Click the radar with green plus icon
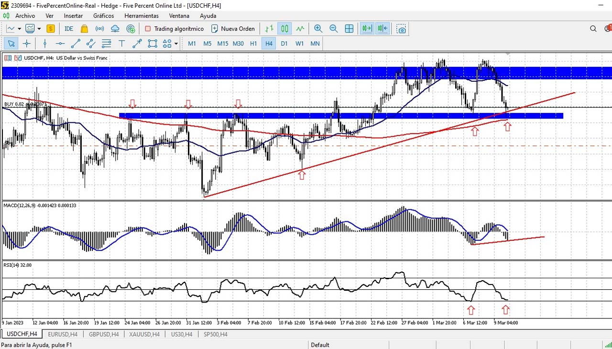The image size is (612, 349). [x=131, y=29]
